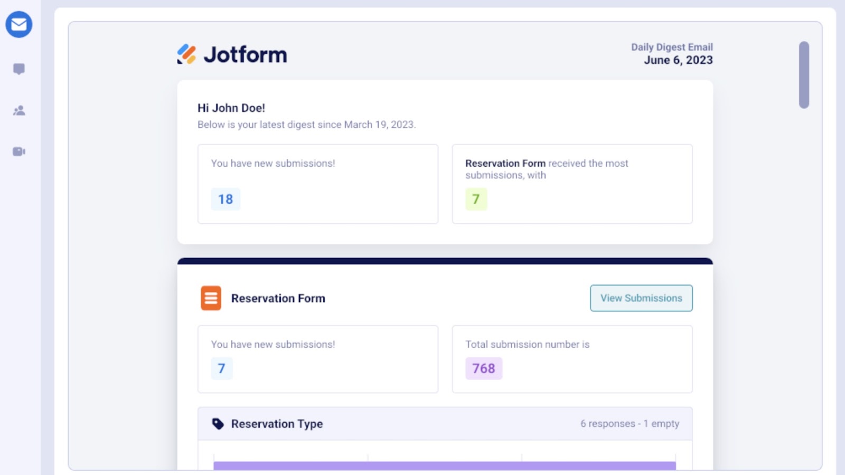Click the June 6, 2023 date
This screenshot has height=475, width=845.
(678, 60)
